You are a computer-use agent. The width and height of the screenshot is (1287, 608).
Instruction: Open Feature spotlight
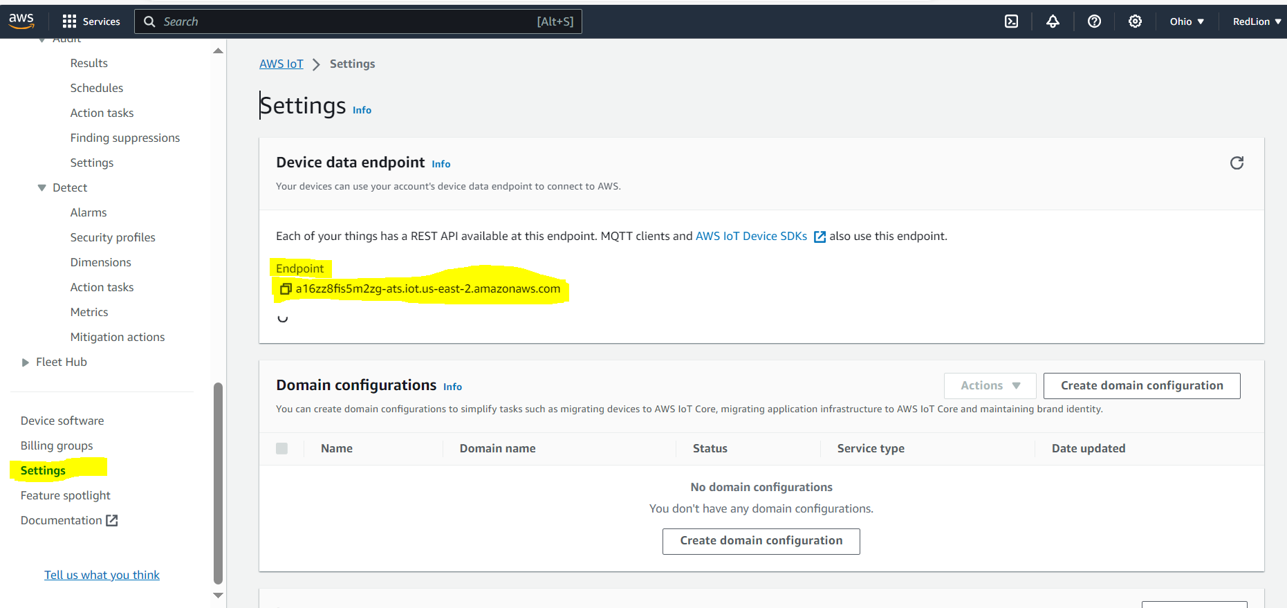66,495
